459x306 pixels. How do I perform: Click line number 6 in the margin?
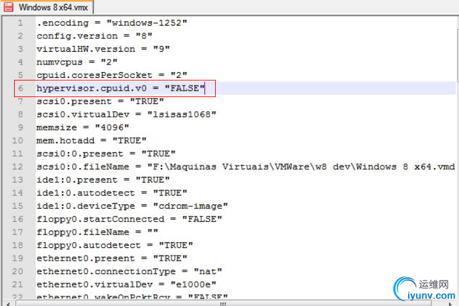tap(20, 88)
